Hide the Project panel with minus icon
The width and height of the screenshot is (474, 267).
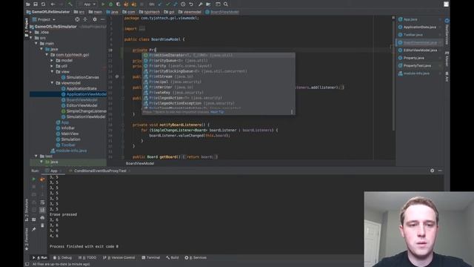point(102,19)
